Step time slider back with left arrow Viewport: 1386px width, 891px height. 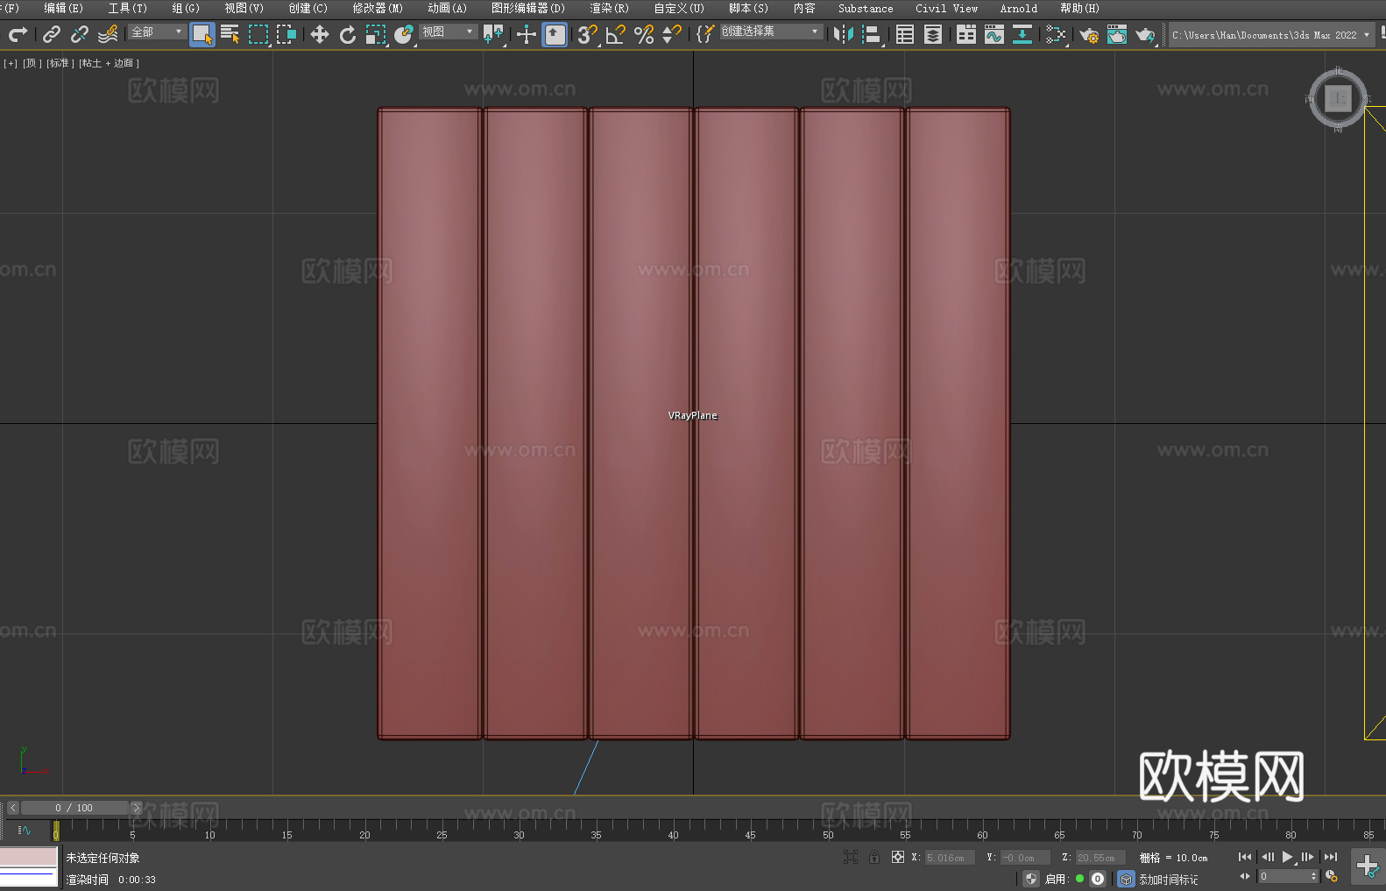pyautogui.click(x=12, y=808)
